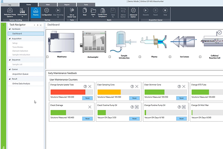The height and width of the screenshot is (149, 223).
Task: Reset the Change Foreline Pump Oil counter
Action: tap(181, 118)
